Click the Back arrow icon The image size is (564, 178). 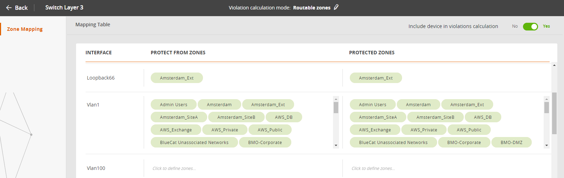click(x=9, y=8)
